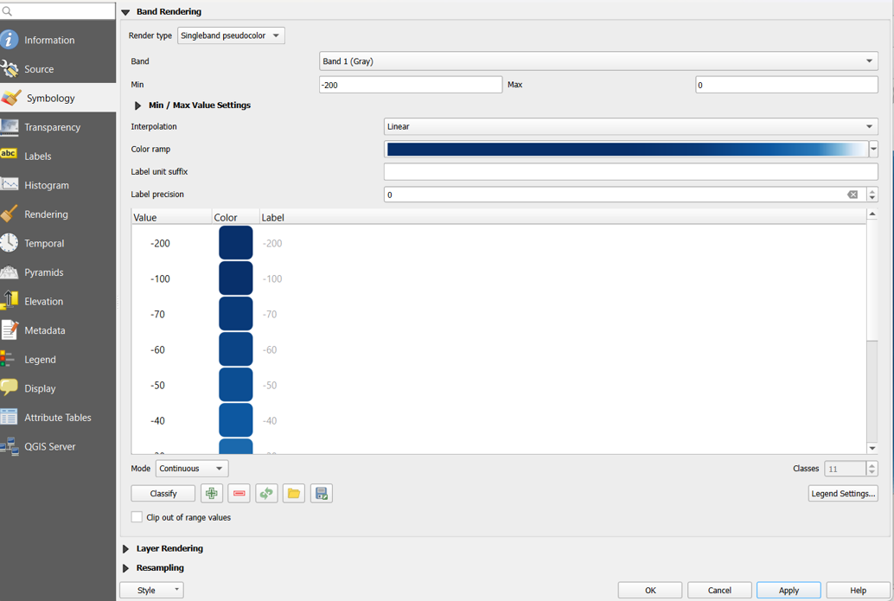Open the Transparency settings page
Image resolution: width=894 pixels, height=601 pixels.
coord(52,127)
